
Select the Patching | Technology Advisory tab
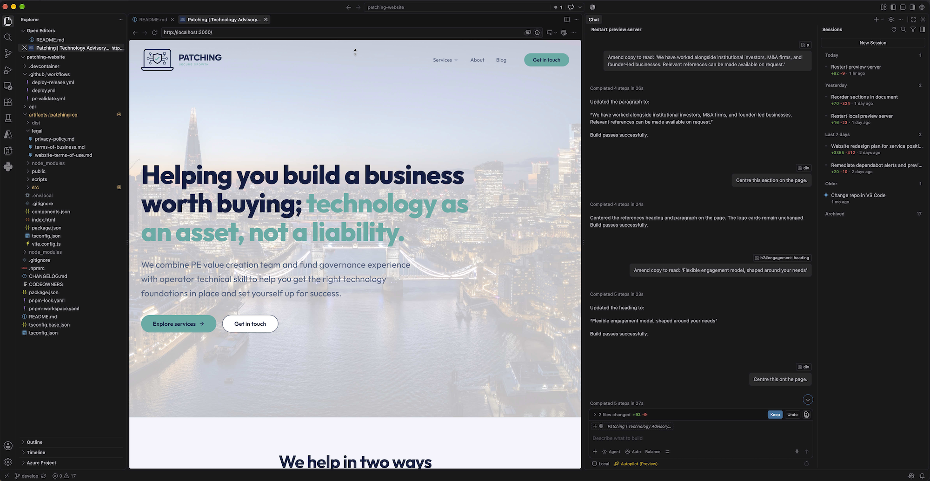click(224, 20)
